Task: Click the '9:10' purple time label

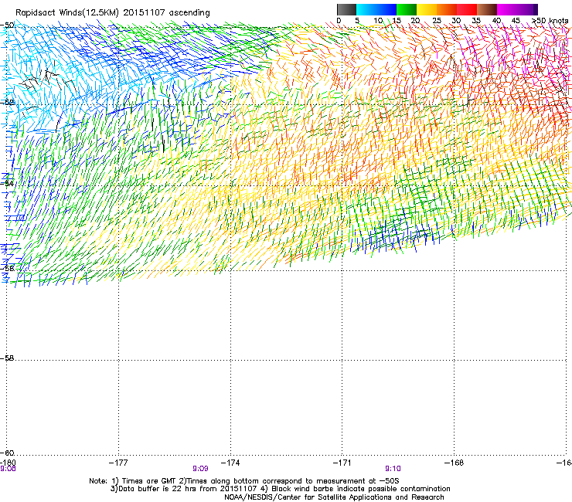Action: pyautogui.click(x=393, y=469)
